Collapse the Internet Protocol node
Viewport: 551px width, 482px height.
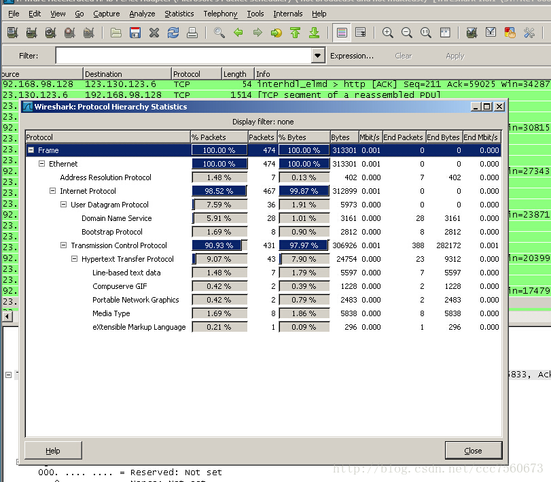(53, 191)
